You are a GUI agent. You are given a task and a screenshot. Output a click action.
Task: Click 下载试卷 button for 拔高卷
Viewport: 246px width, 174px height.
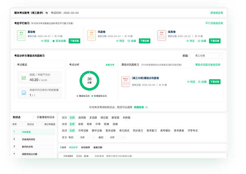215,41
